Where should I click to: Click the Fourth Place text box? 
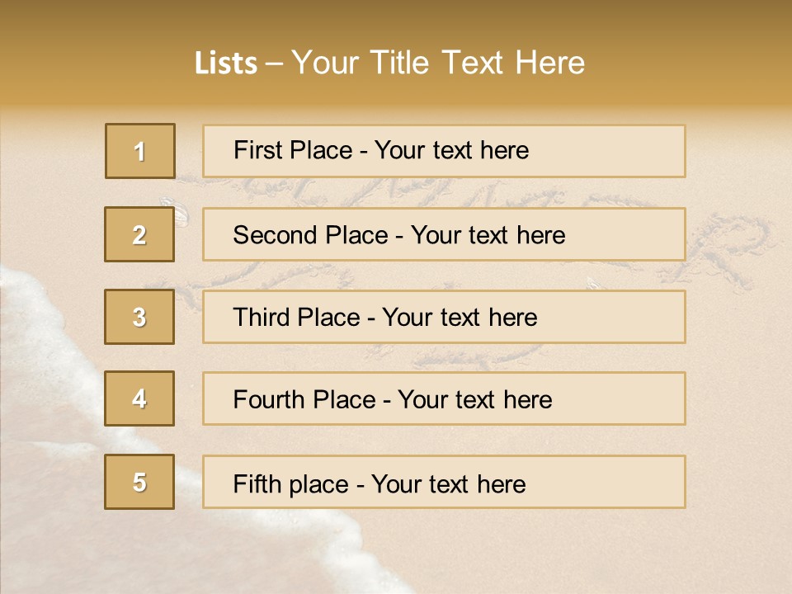click(x=444, y=398)
